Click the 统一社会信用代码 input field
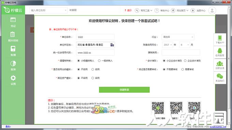Screen dimensions: 232x130 pyautogui.click(x=95, y=53)
